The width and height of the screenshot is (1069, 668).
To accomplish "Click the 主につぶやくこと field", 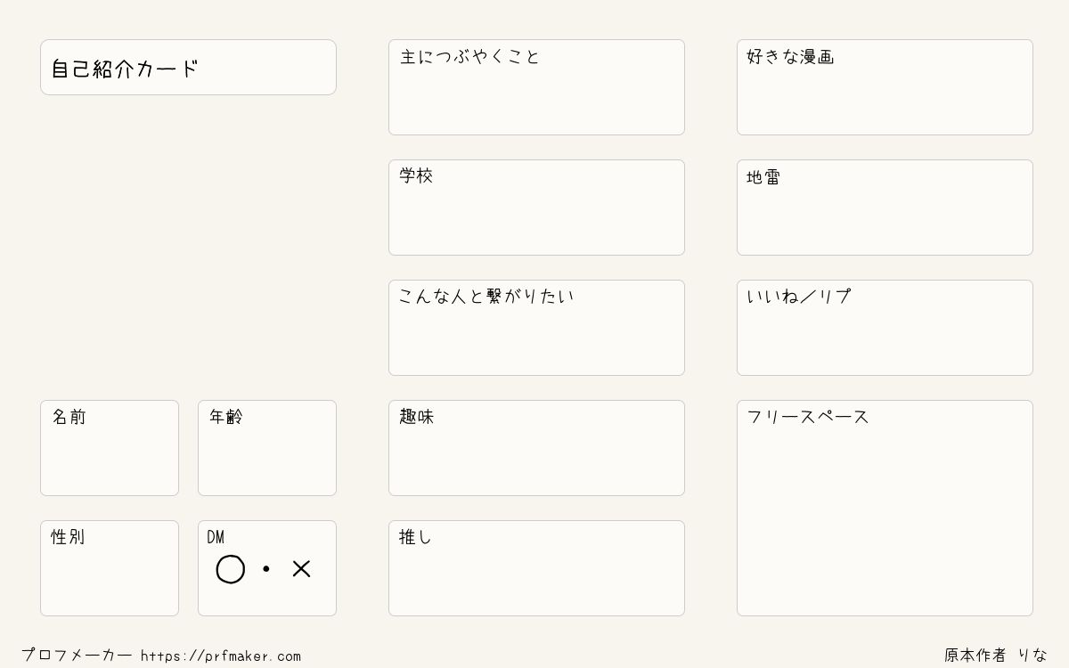I will pos(536,87).
